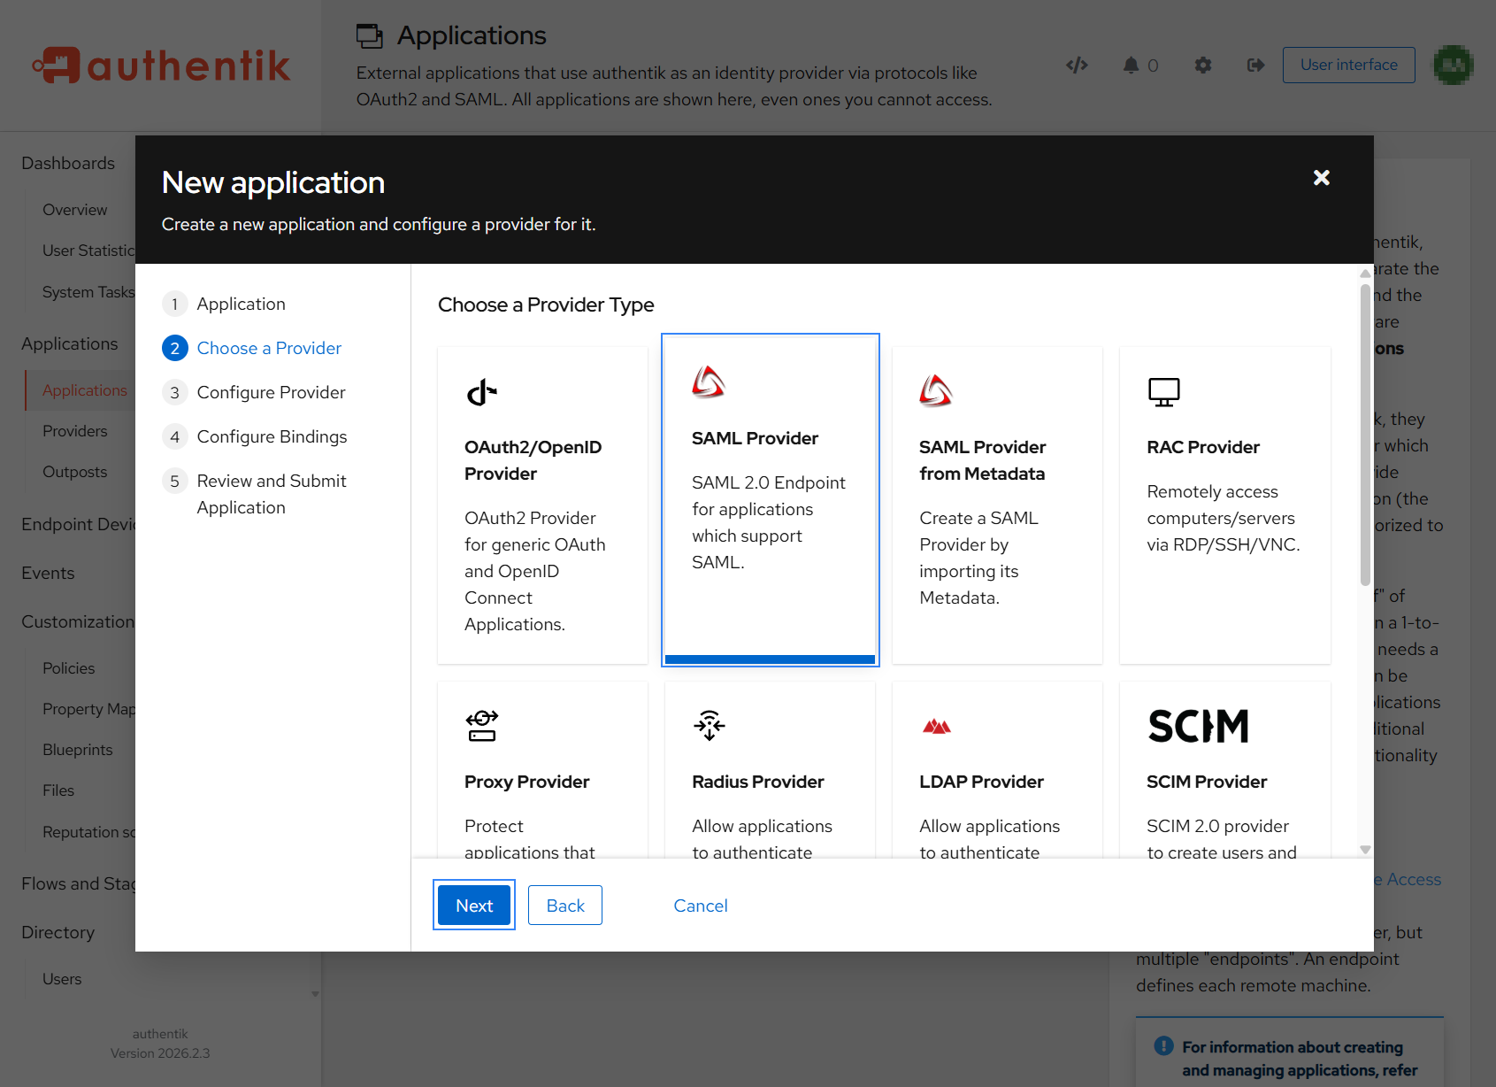The width and height of the screenshot is (1496, 1087).
Task: Click the SCIM logo icon
Action: coord(1198,726)
